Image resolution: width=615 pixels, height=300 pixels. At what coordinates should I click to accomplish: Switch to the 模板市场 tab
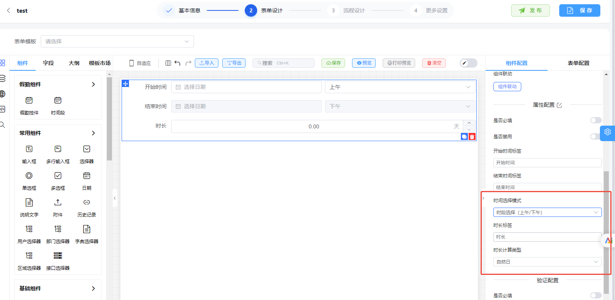coord(100,63)
